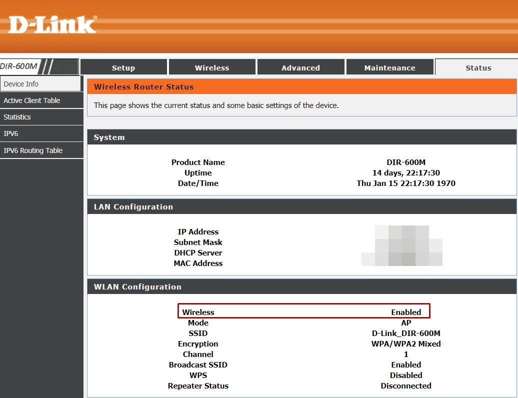518x398 pixels.
Task: Open the IPV6 sidebar item
Action: [41, 133]
